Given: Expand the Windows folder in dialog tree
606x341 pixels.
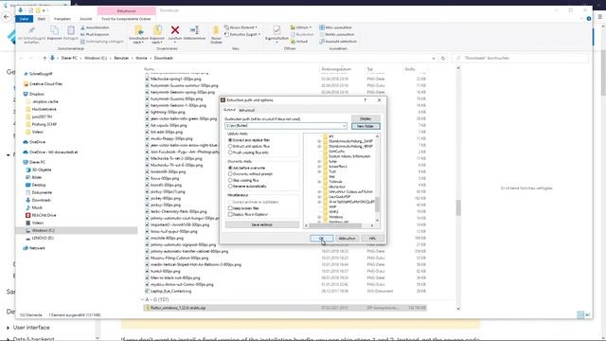Looking at the screenshot, I should point(319,217).
